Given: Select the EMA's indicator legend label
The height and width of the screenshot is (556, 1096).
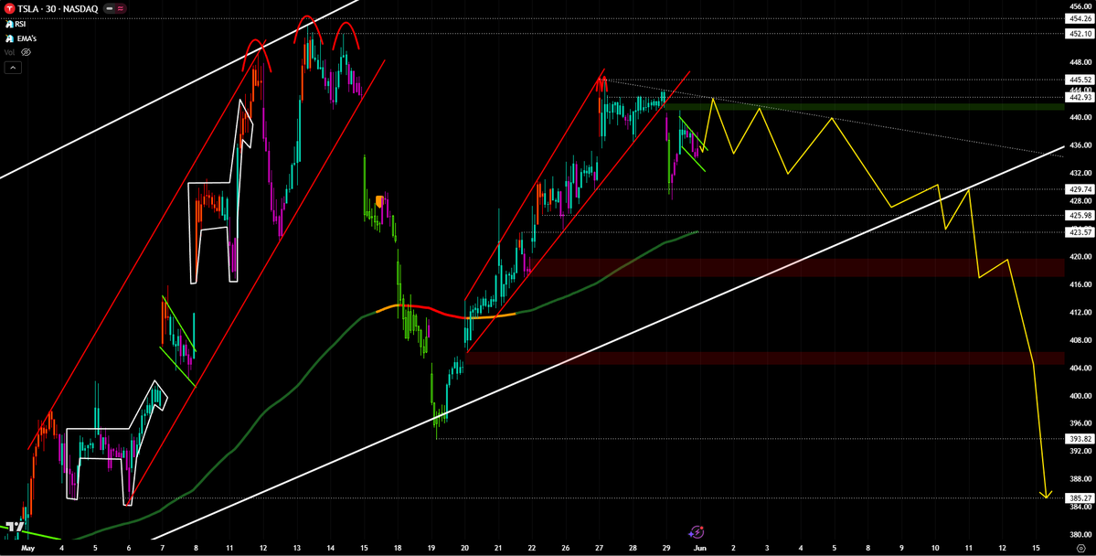Looking at the screenshot, I should (27, 37).
